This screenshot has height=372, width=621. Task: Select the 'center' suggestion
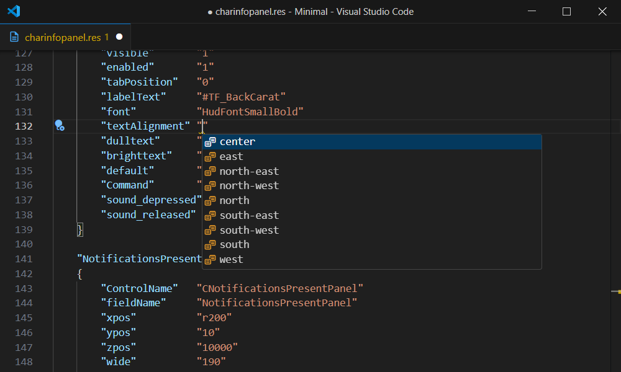click(372, 141)
